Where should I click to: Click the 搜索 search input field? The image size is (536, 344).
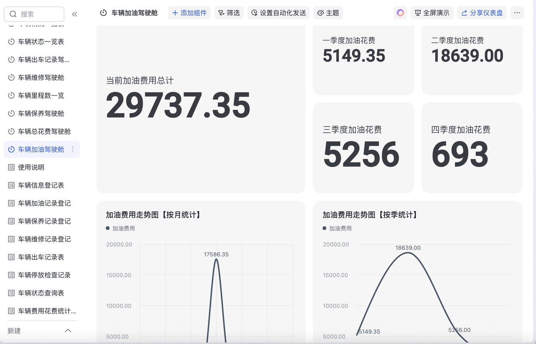(34, 14)
